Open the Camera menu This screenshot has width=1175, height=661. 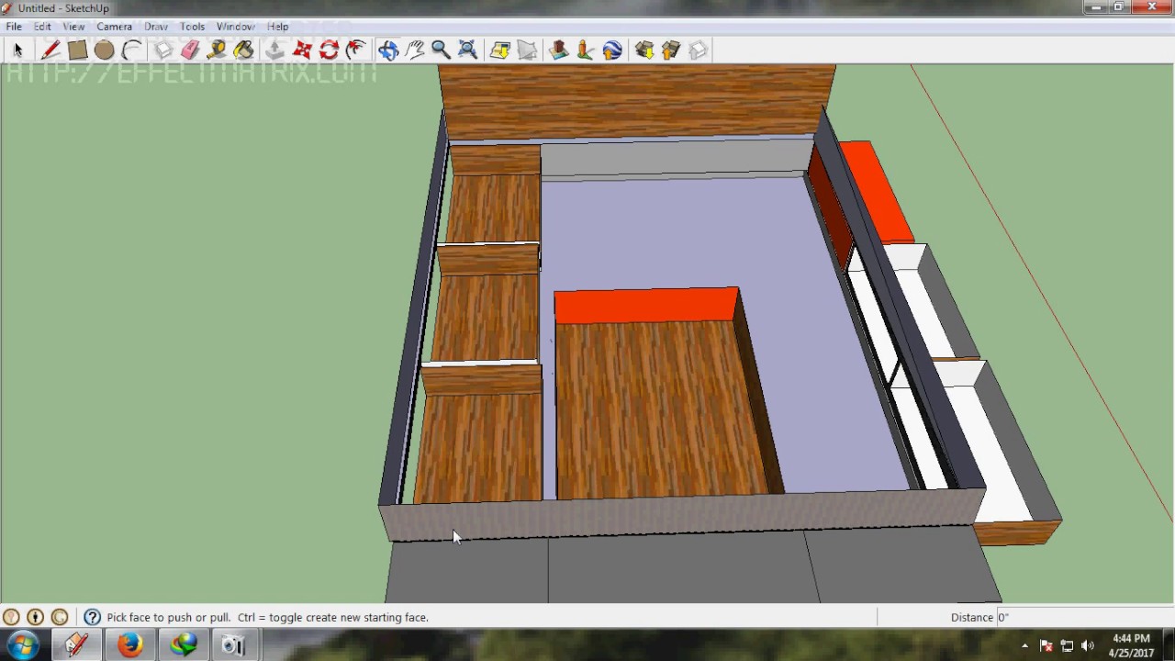coord(115,27)
